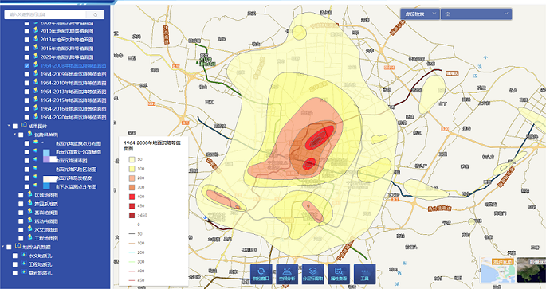The height and width of the screenshot is (289, 546).
Task: Click the search magnifier icon in filter box
Action: 96,14
